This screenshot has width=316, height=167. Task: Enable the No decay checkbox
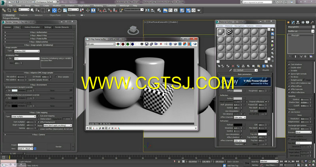coord(289,77)
